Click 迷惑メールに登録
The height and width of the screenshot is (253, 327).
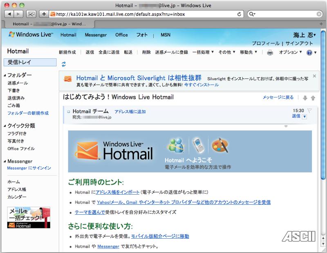tap(172, 52)
